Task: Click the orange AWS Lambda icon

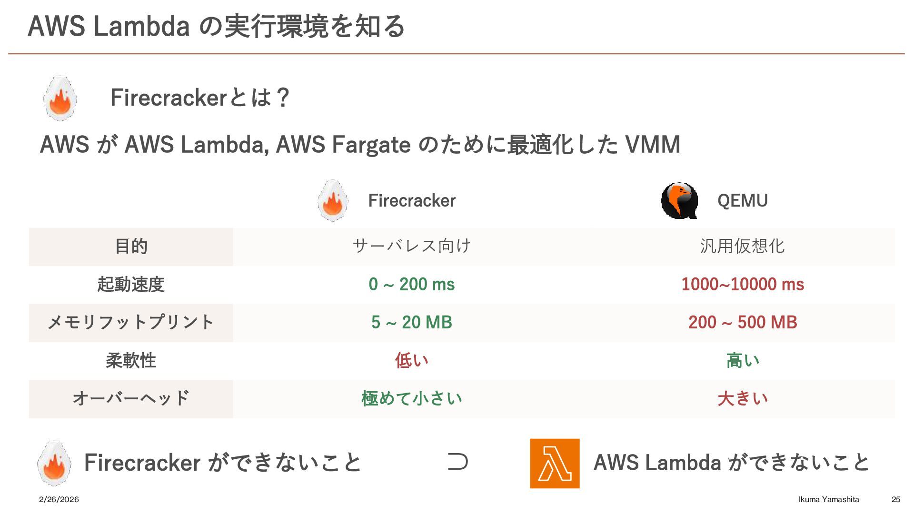Action: click(555, 464)
